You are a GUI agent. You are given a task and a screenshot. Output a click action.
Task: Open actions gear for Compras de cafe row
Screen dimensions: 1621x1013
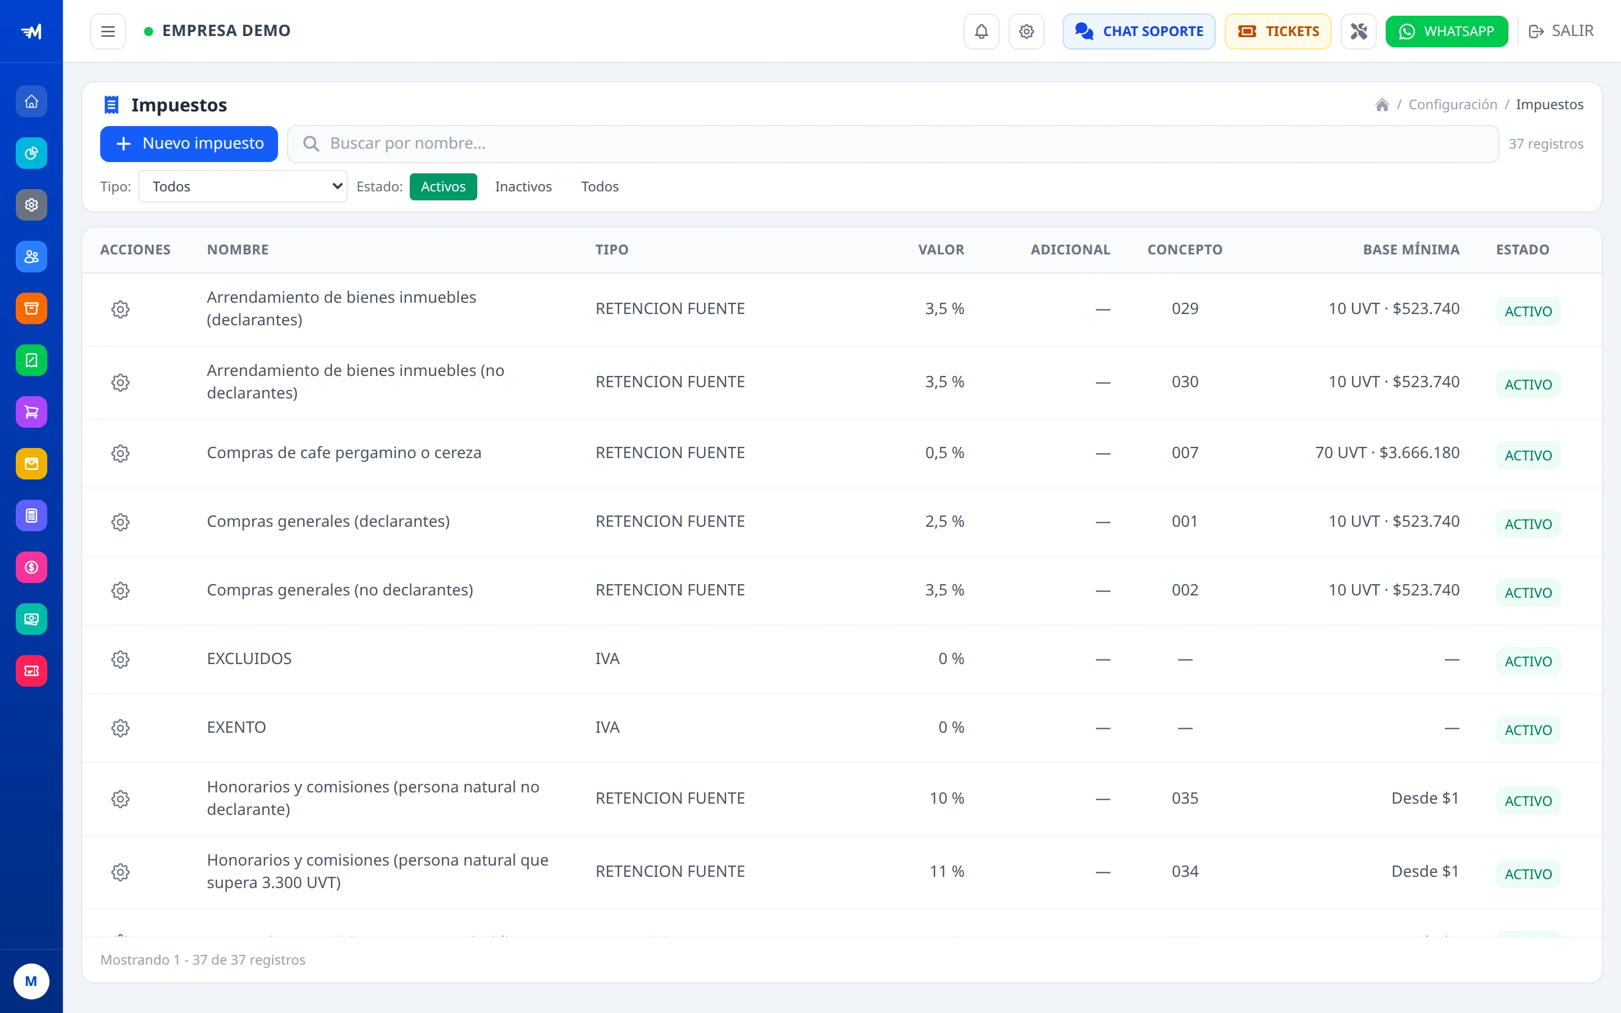(120, 453)
